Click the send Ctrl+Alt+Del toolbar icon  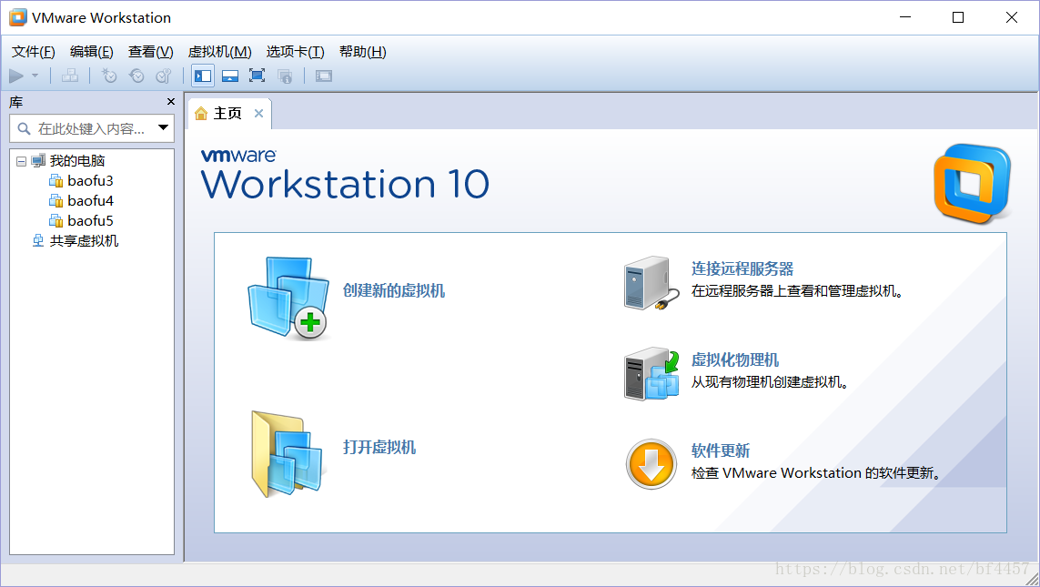[x=70, y=76]
